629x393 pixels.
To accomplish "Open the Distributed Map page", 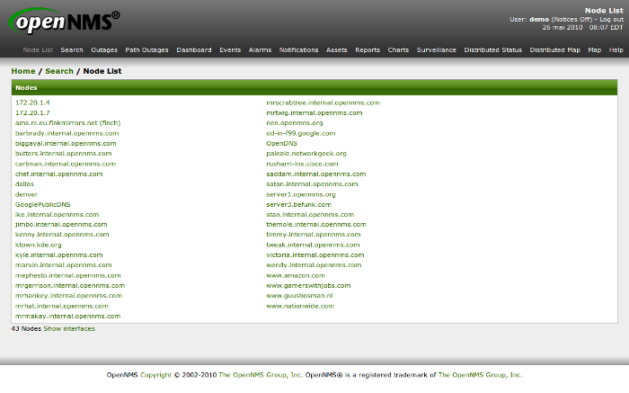I will click(x=554, y=50).
